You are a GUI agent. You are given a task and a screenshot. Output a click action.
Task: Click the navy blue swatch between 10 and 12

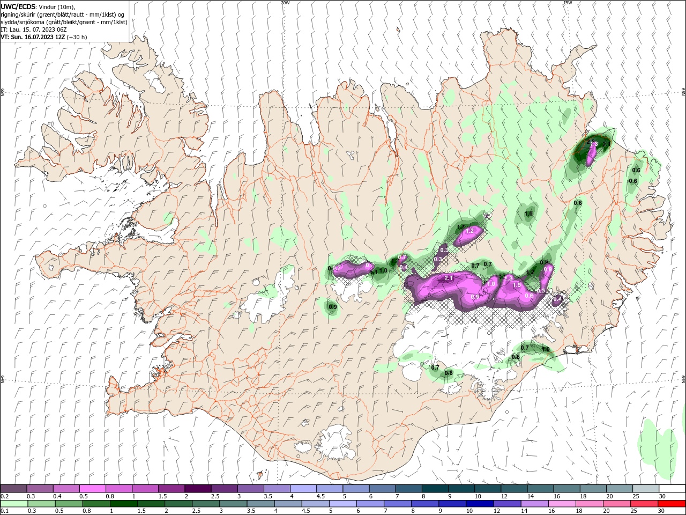pos(479,504)
